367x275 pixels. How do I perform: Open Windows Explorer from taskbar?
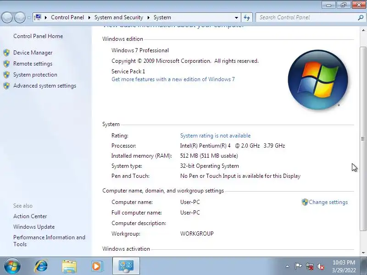(69, 266)
